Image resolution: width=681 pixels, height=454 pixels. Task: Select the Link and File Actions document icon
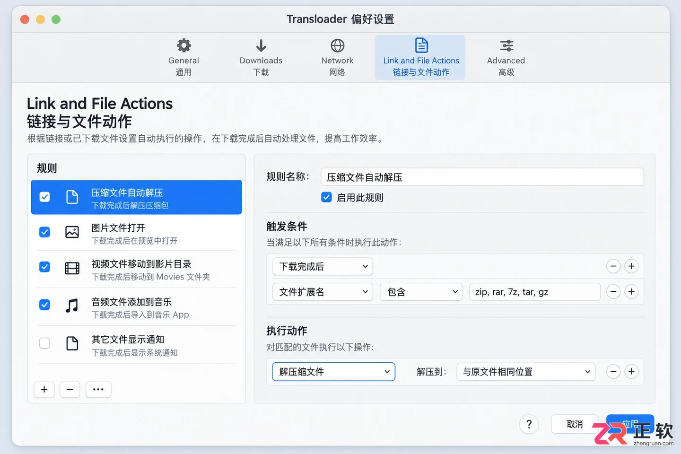421,45
